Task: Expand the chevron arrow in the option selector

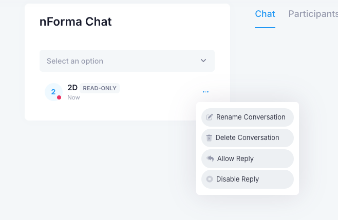Action: [x=203, y=61]
